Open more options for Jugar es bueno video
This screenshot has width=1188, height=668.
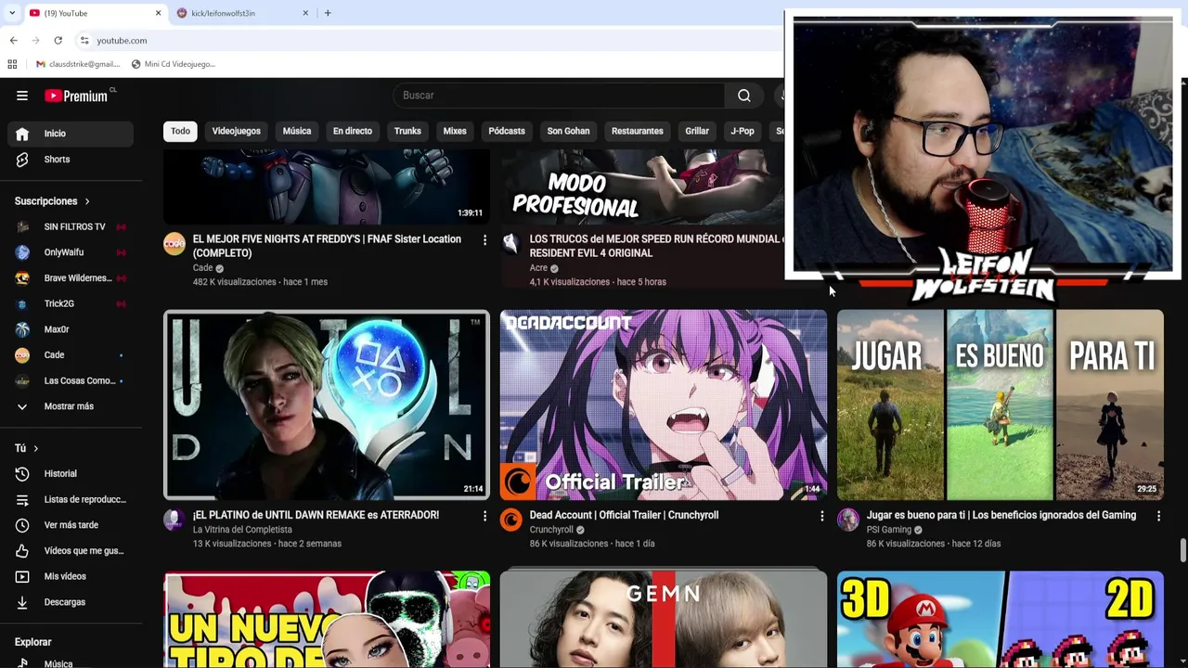(x=1158, y=516)
